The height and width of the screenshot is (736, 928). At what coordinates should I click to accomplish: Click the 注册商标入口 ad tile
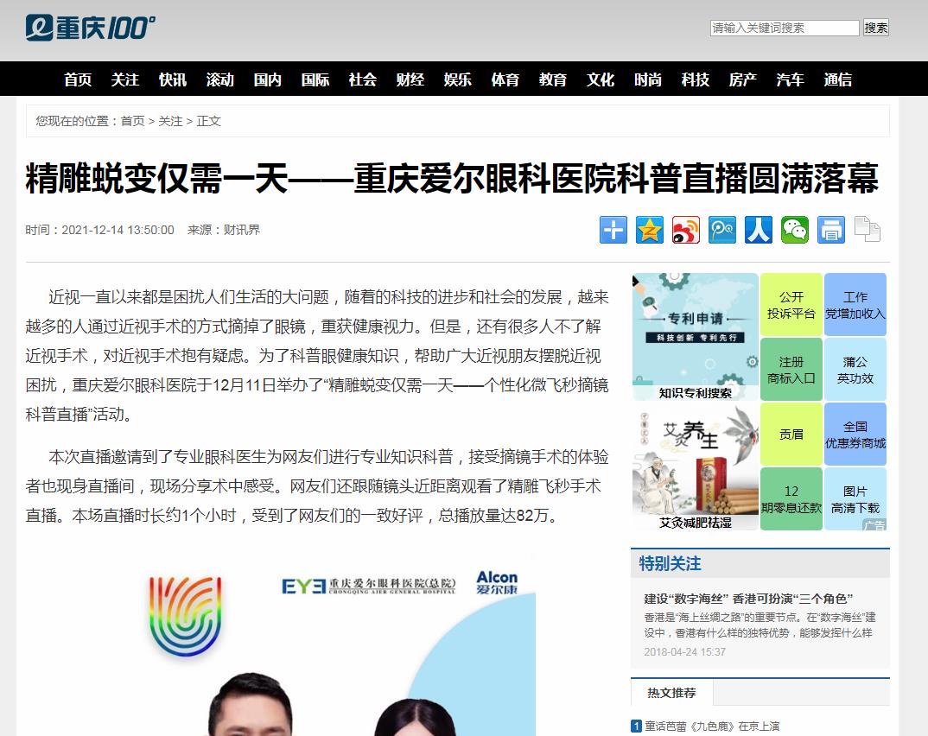[x=791, y=369]
